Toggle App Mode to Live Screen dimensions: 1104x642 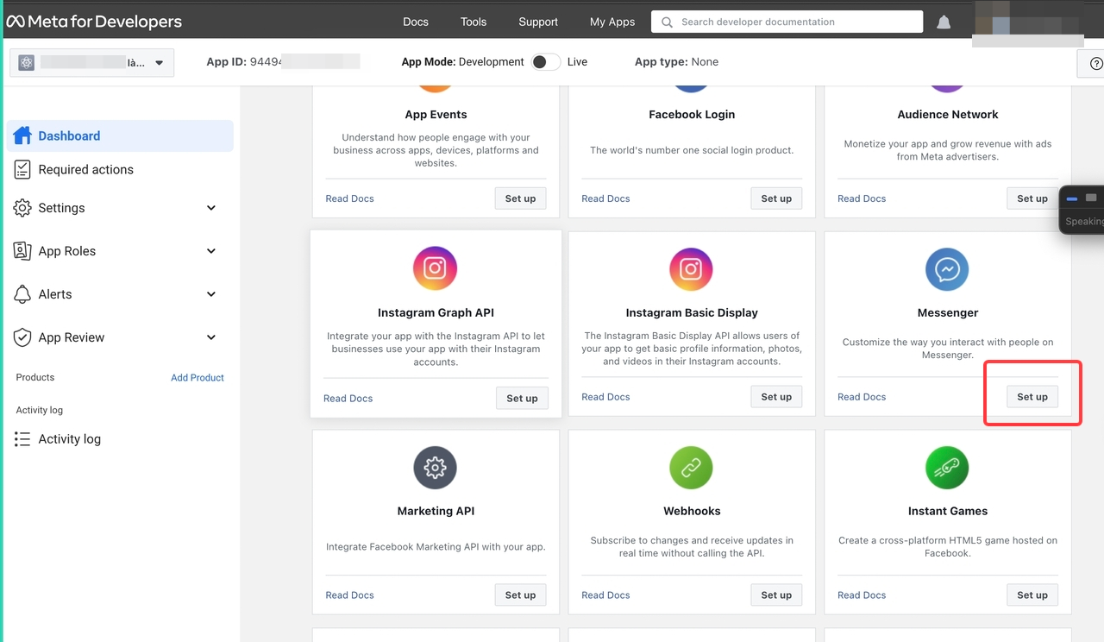pos(545,62)
